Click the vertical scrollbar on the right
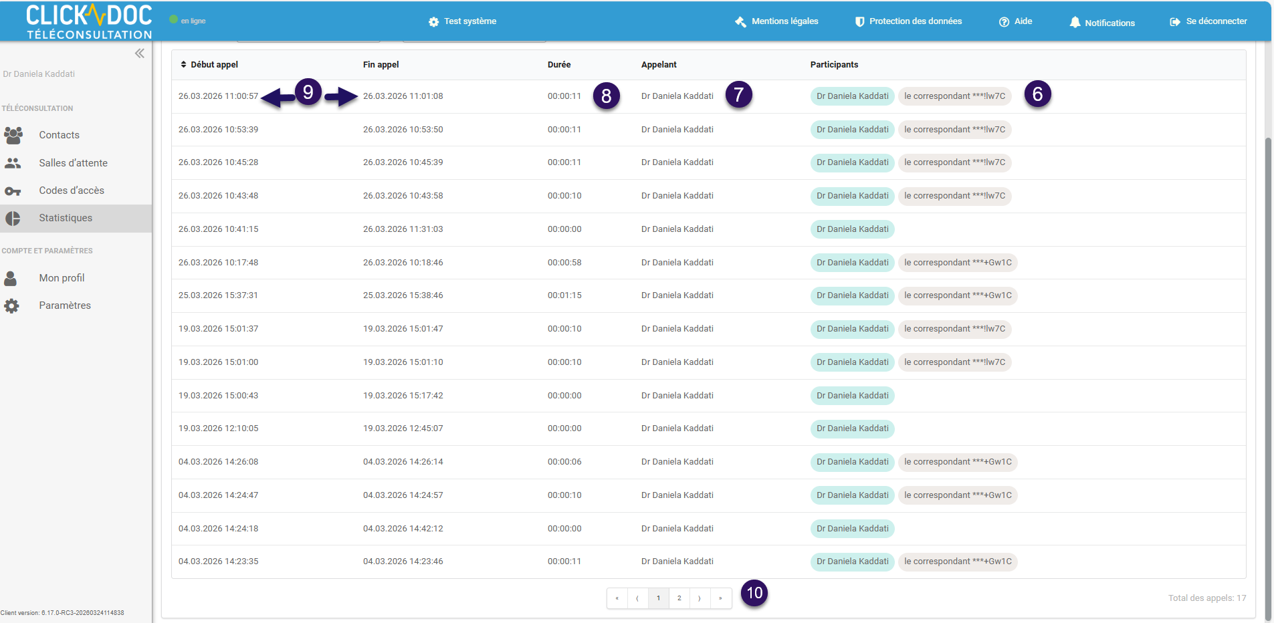Viewport: 1274px width, 623px height. 1267,334
